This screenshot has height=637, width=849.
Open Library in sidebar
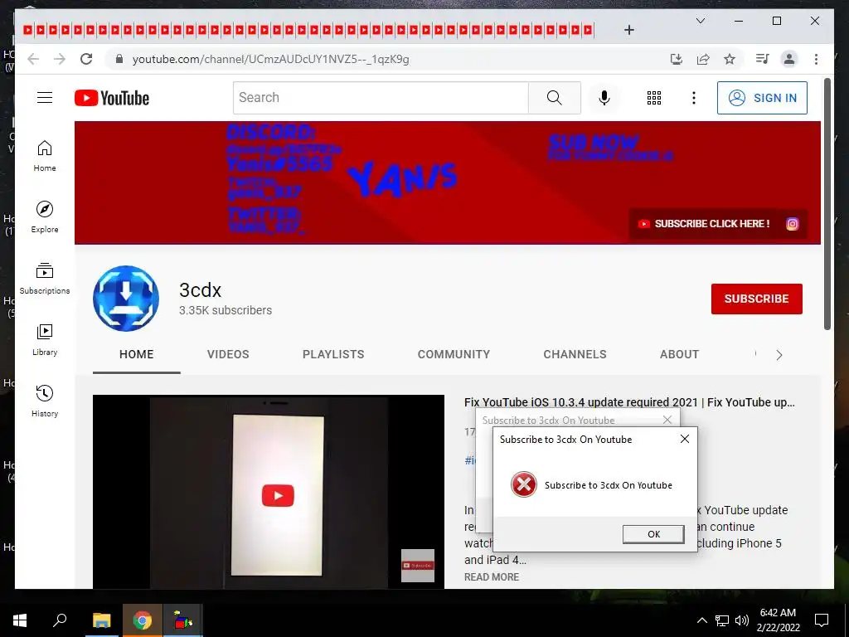[x=45, y=340]
